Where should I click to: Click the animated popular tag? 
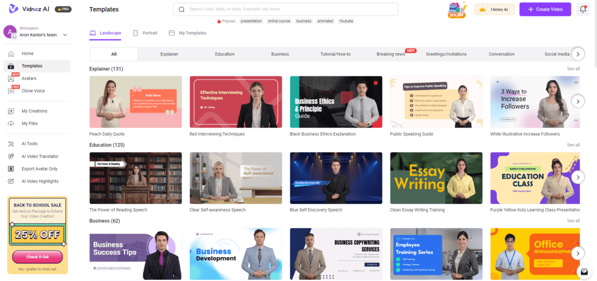(x=325, y=21)
